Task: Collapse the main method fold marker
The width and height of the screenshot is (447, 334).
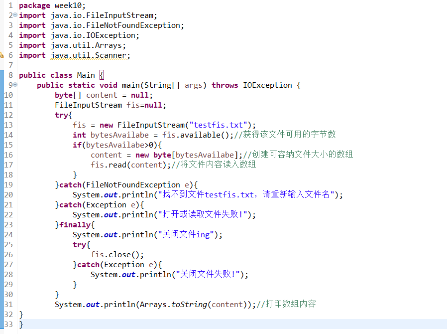Action: pyautogui.click(x=15, y=85)
